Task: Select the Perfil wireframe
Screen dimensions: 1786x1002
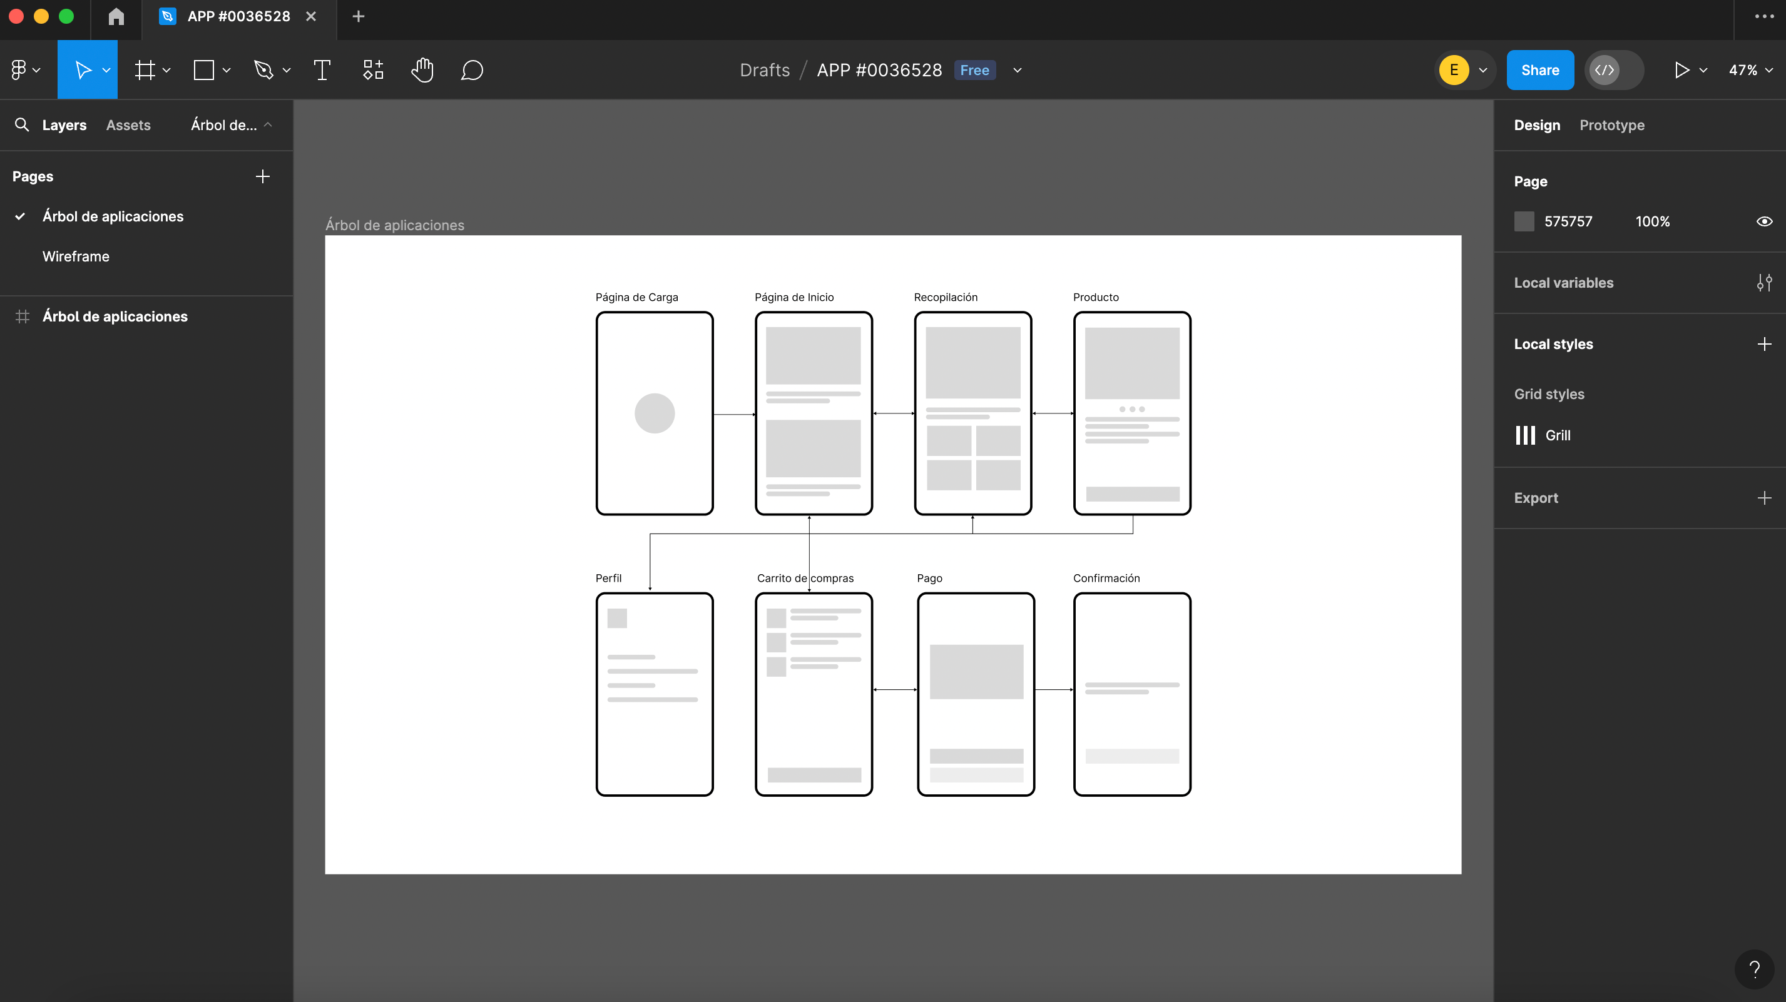Action: [x=655, y=694]
